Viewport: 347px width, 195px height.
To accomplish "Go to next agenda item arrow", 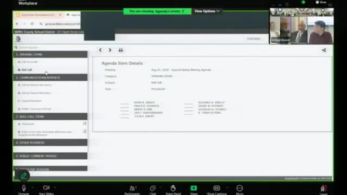I will [110, 50].
